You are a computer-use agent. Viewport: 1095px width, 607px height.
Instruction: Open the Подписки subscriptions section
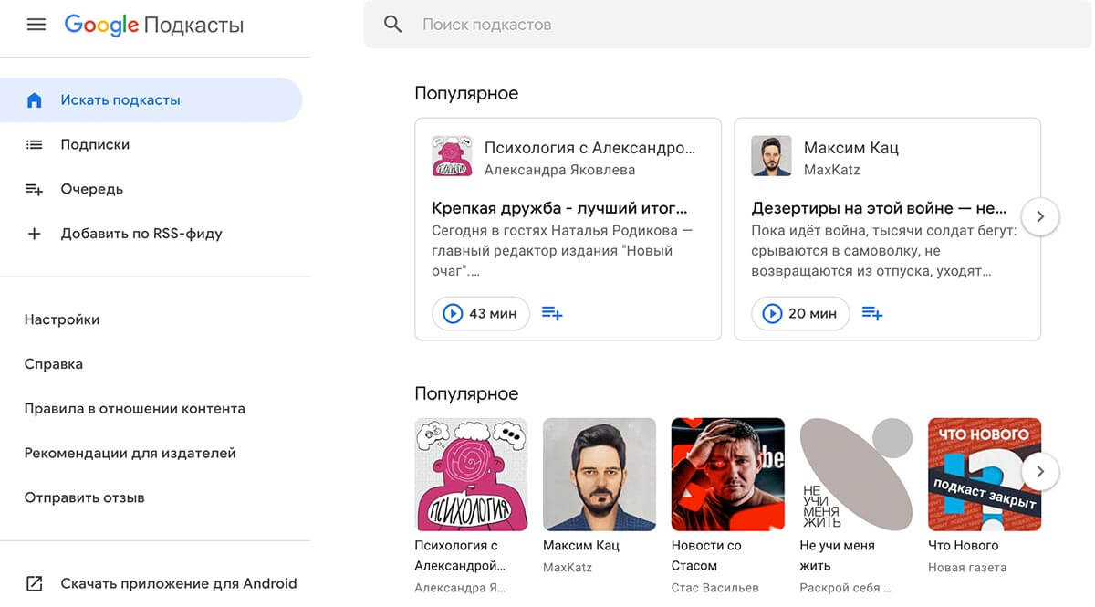pyautogui.click(x=95, y=144)
